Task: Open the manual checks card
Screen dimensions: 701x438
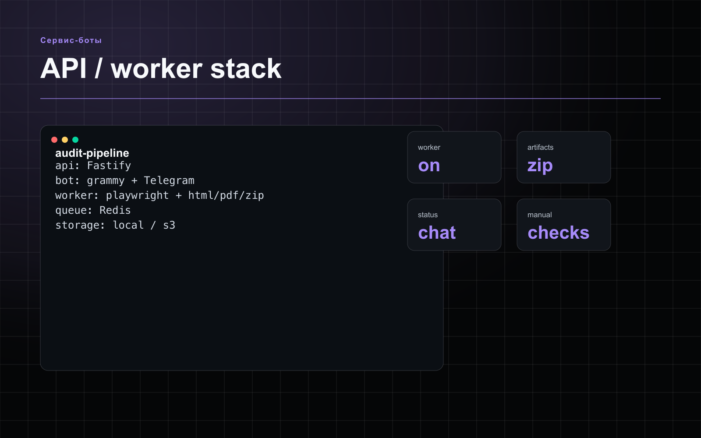Action: 564,225
